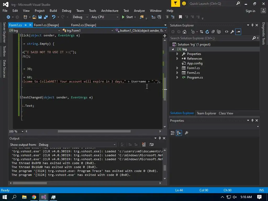Switch to the Team Explorer tab
This screenshot has height=201, width=268.
click(206, 113)
